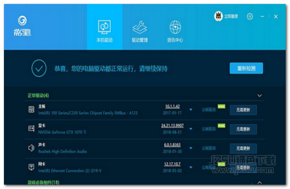
Task: Click date 2017-01-17 text
Action: (x=172, y=113)
